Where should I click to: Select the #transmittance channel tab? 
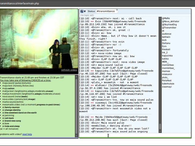106,11
